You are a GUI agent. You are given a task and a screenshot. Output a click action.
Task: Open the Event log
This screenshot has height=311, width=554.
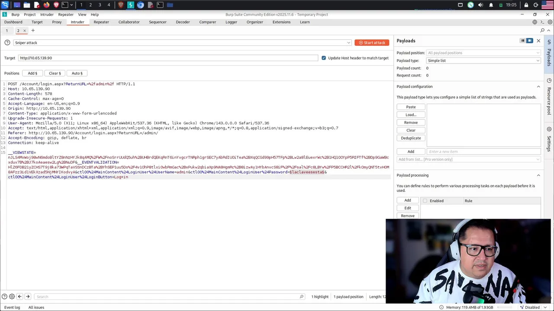12,307
